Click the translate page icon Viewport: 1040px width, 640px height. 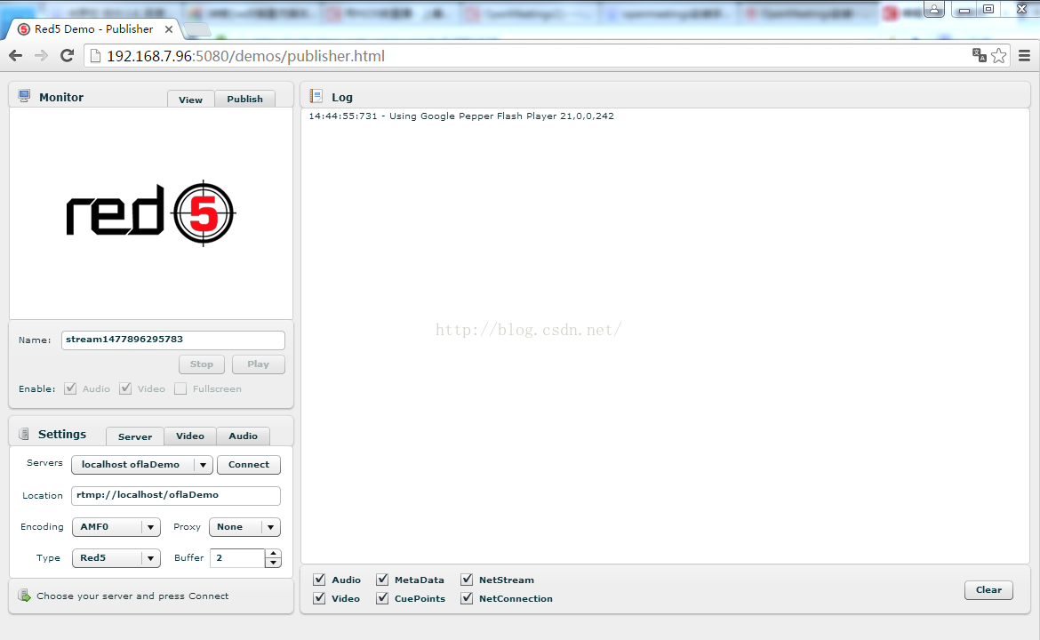tap(979, 55)
